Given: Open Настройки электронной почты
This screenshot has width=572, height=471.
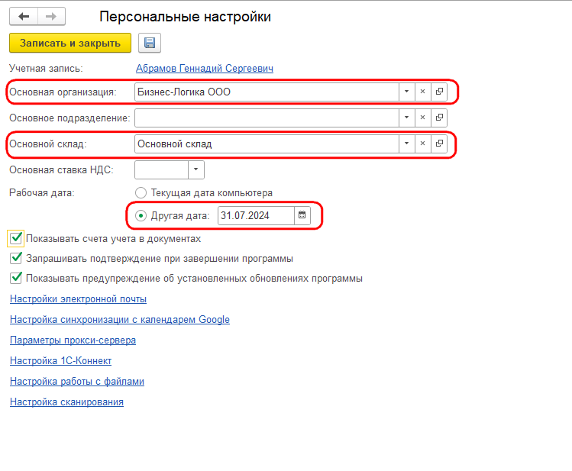Looking at the screenshot, I should pyautogui.click(x=78, y=299).
